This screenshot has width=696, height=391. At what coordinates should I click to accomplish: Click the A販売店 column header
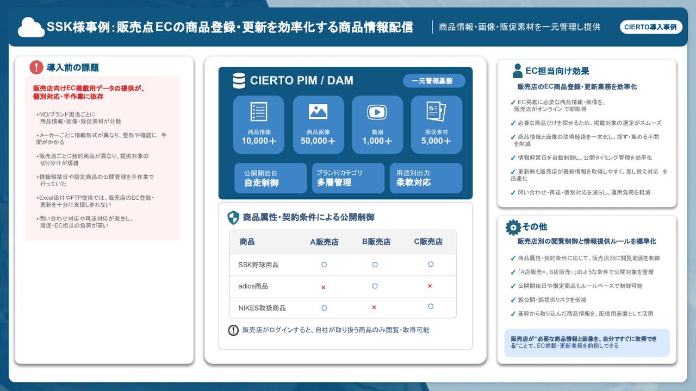click(x=324, y=242)
